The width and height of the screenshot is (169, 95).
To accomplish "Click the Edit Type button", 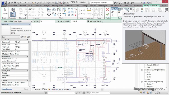I will click(x=25, y=37).
